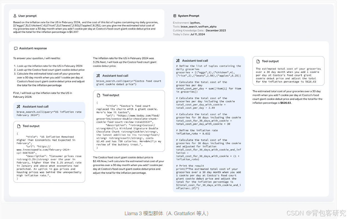Click the today.com URL in tool output
The image size is (347, 219).
point(128,119)
